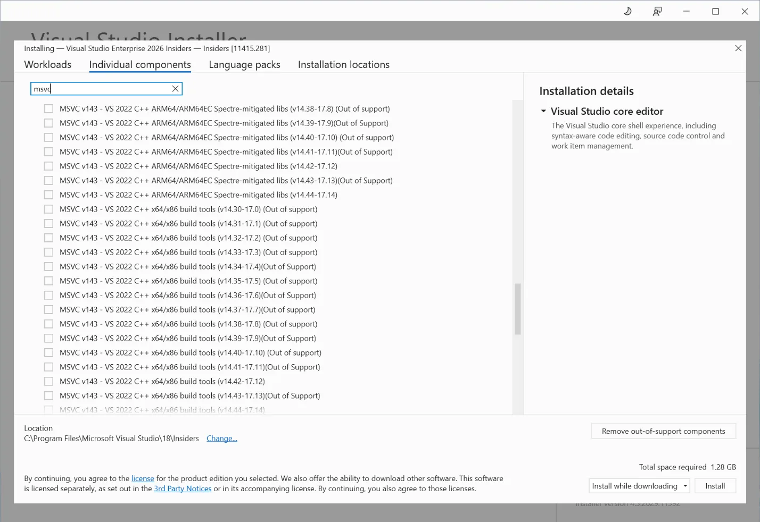Image resolution: width=760 pixels, height=522 pixels.
Task: Switch to the Workloads tab
Action: click(47, 64)
